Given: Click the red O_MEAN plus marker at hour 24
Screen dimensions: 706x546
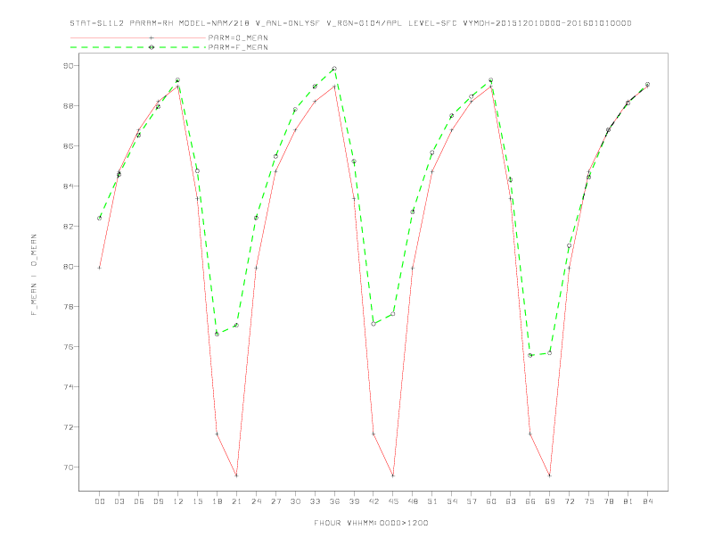Looking at the screenshot, I should pyautogui.click(x=256, y=268).
